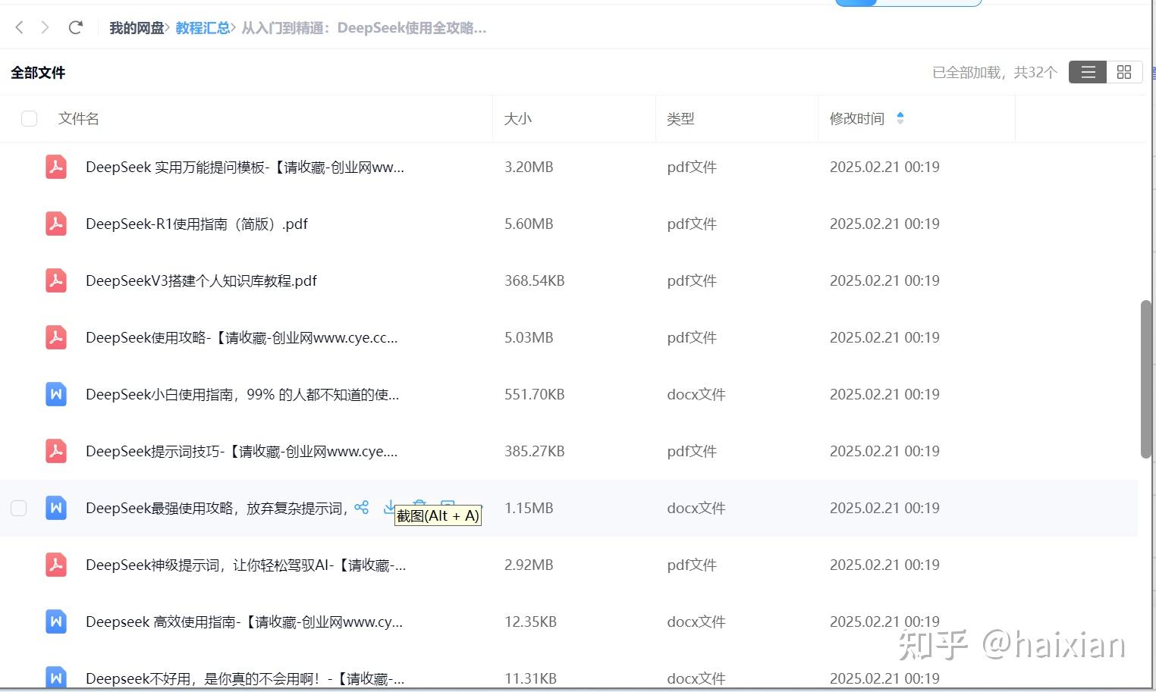
Task: Click the PDF icon of DeepSeek提示词技巧
Action: pyautogui.click(x=56, y=451)
